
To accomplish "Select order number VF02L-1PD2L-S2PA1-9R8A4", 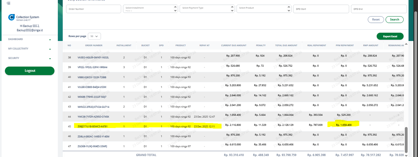I will 92,67.
